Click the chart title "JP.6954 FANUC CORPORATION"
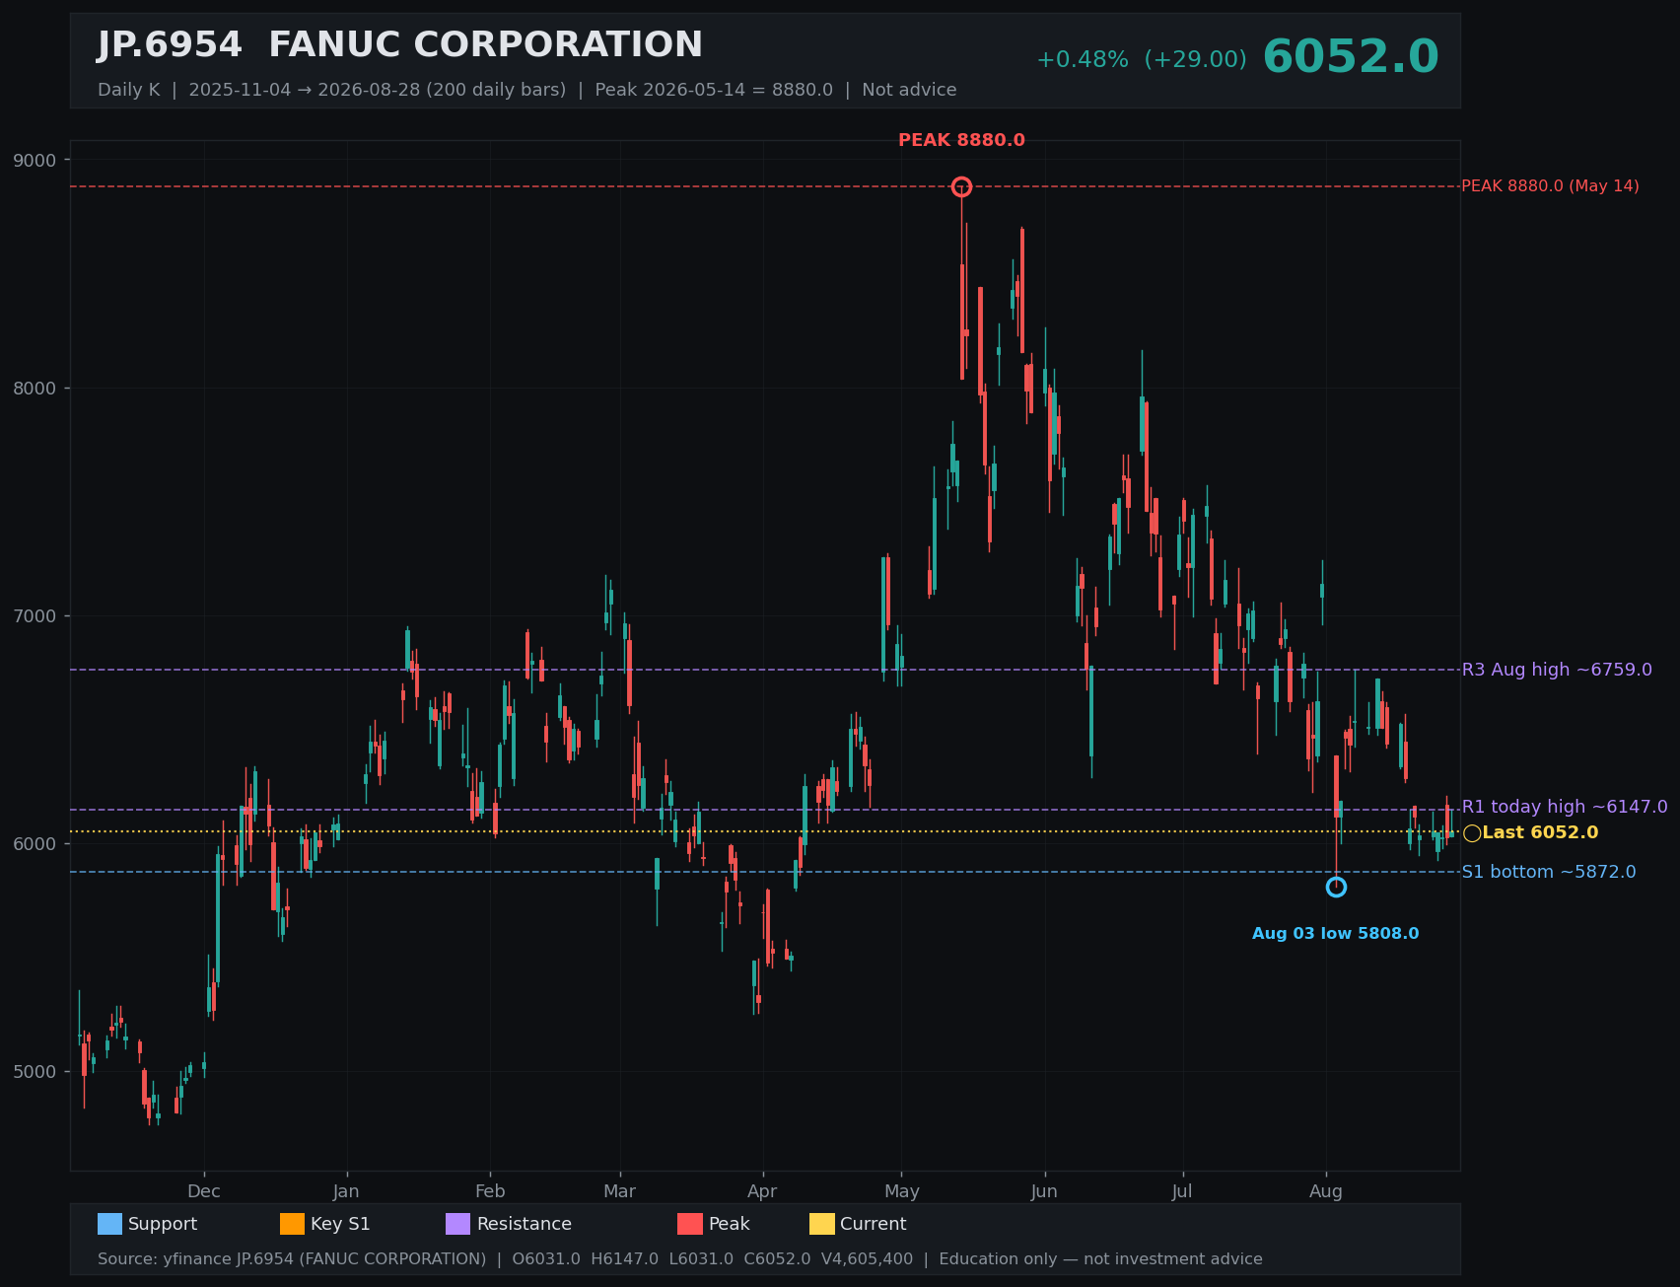This screenshot has height=1287, width=1680. coord(400,45)
